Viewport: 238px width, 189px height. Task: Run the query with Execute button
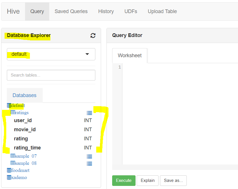[x=124, y=180]
